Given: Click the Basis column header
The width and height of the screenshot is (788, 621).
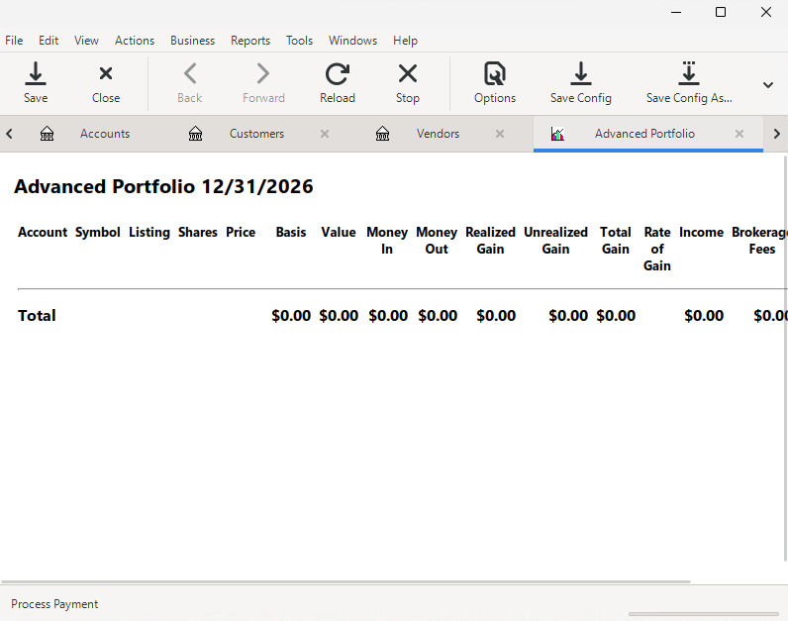Looking at the screenshot, I should (290, 233).
